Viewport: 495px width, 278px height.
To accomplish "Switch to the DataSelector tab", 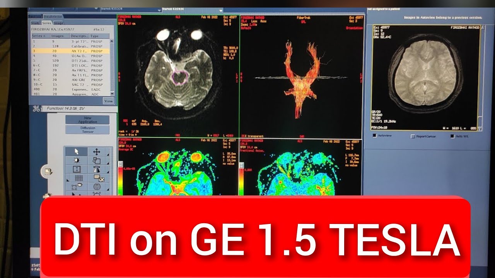I will (53, 17).
